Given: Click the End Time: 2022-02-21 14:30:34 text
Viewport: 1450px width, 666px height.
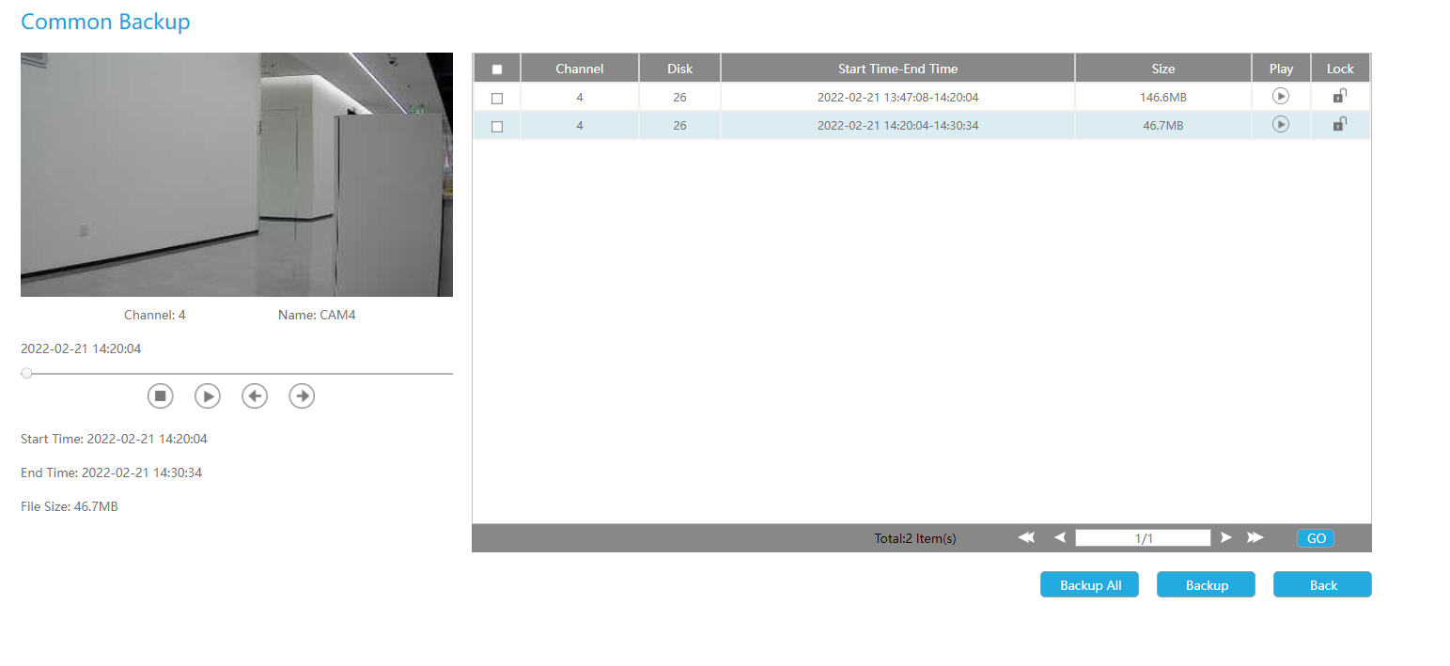Looking at the screenshot, I should pos(111,472).
